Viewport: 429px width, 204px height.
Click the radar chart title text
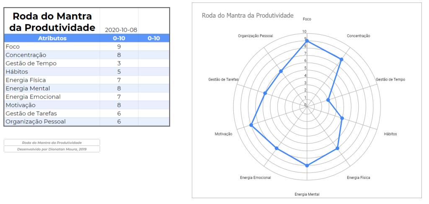(248, 16)
